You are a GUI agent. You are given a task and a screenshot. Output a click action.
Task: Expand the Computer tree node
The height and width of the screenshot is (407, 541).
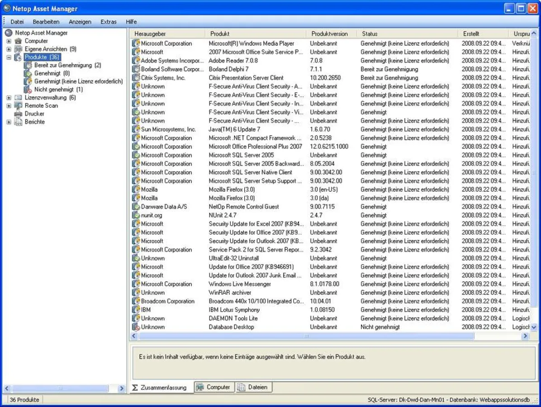point(8,41)
